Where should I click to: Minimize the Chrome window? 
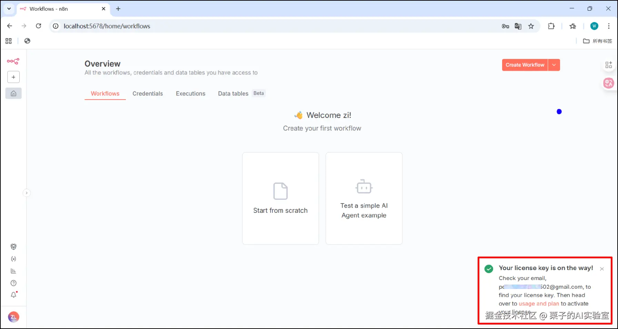(572, 9)
